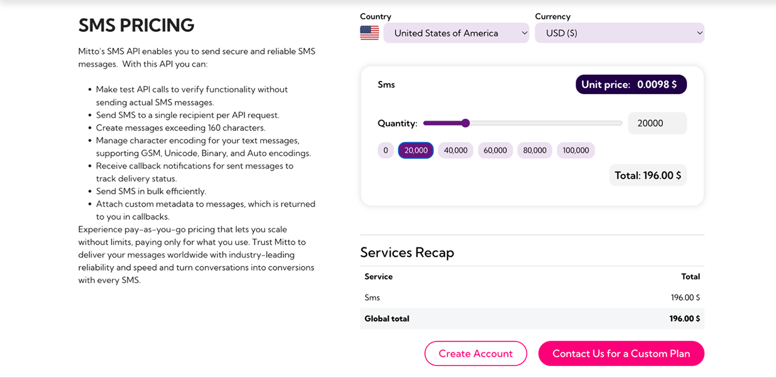
Task: Open the Country dropdown
Action: [x=456, y=33]
